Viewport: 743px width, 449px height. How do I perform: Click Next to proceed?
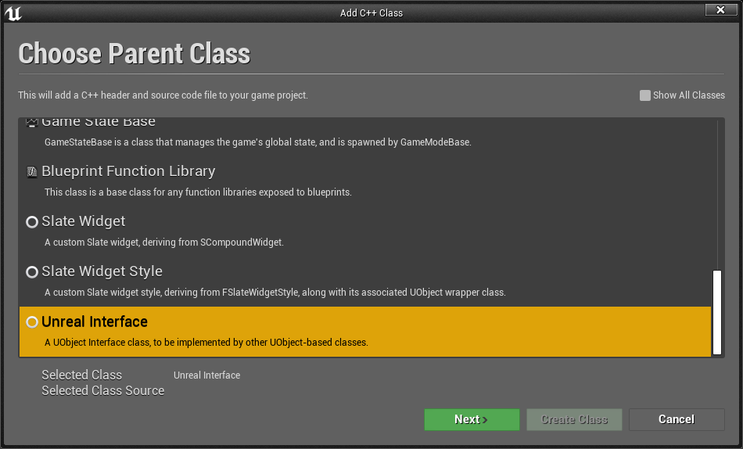click(472, 419)
